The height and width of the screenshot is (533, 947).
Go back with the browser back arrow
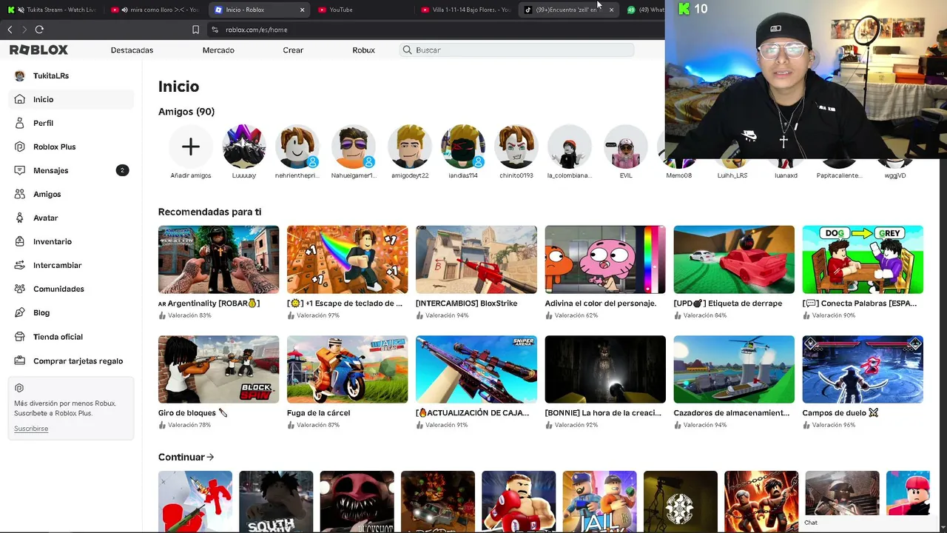pyautogui.click(x=10, y=30)
